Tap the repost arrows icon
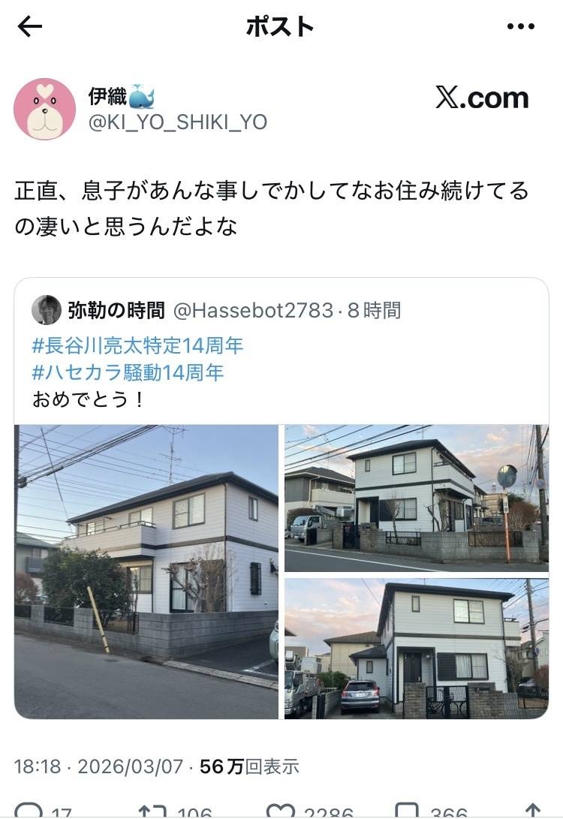This screenshot has width=563, height=819. [152, 811]
